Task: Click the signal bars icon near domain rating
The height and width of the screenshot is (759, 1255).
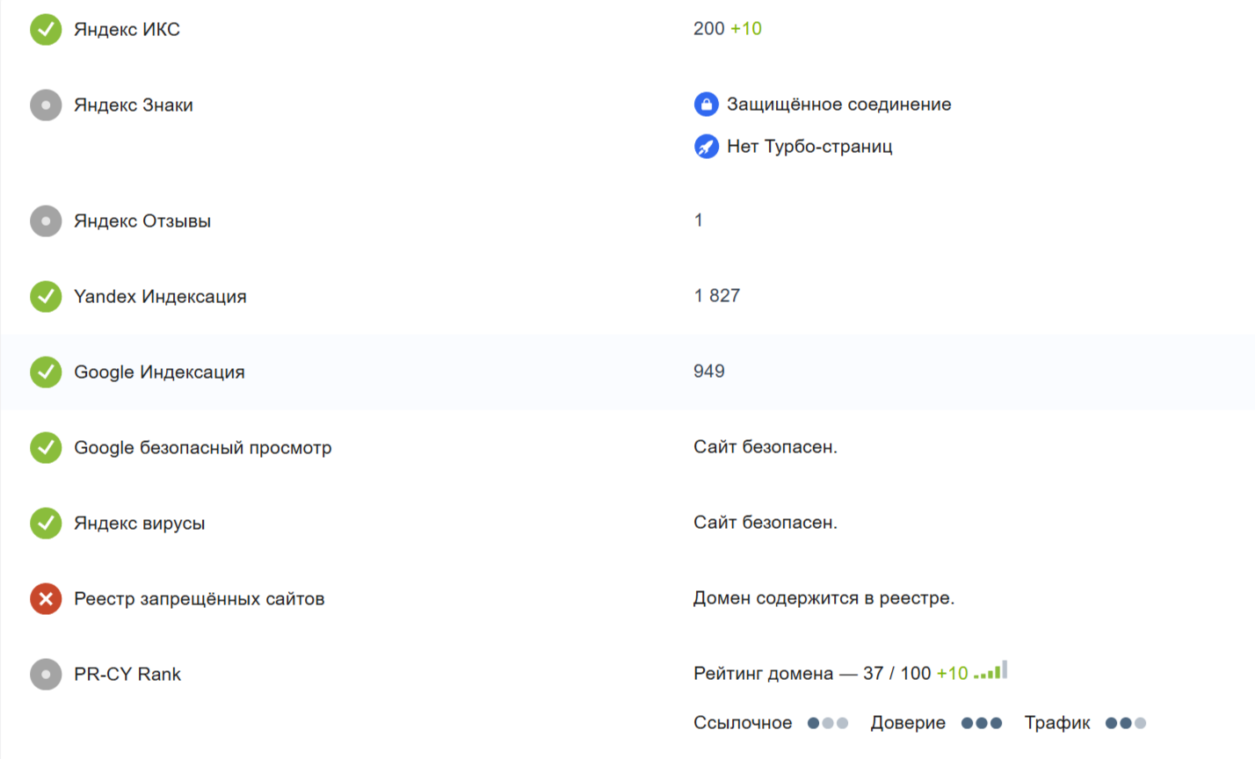Action: [x=990, y=672]
